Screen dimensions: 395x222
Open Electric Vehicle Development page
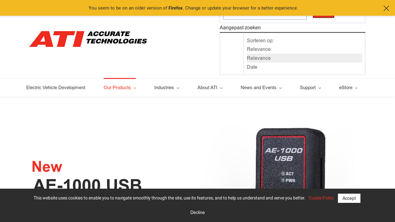pyautogui.click(x=56, y=88)
